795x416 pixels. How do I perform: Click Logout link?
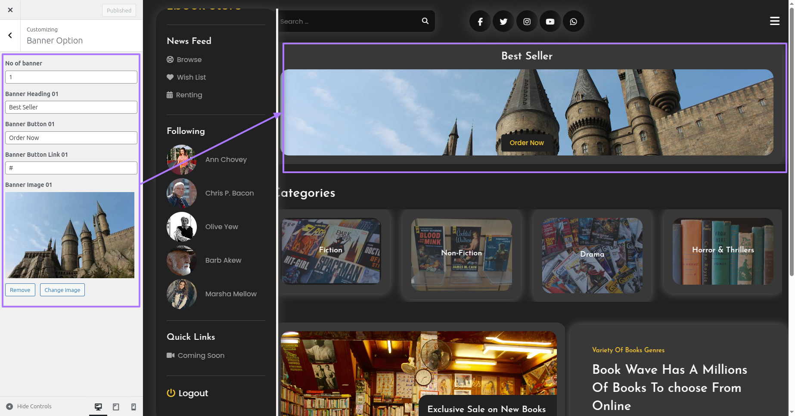[193, 393]
